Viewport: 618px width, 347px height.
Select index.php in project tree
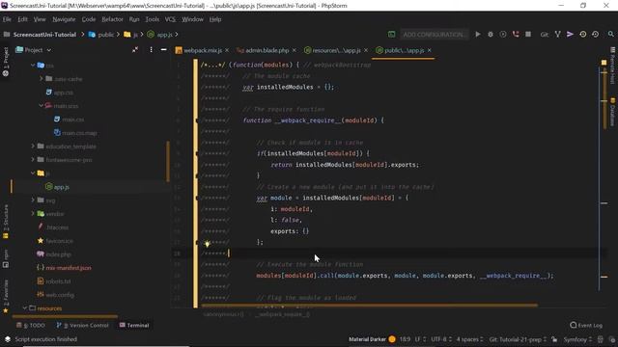point(58,254)
